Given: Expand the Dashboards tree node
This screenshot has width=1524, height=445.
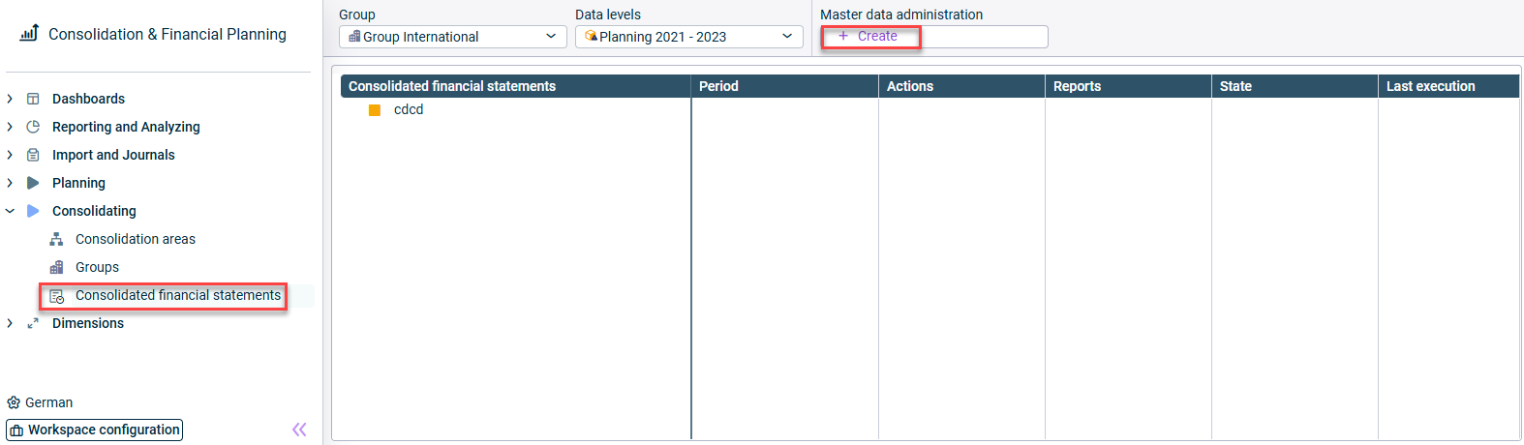Looking at the screenshot, I should (10, 99).
